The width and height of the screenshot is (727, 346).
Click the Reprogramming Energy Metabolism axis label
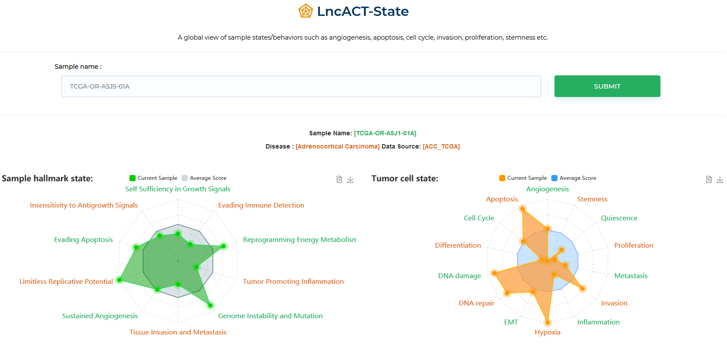coord(300,240)
